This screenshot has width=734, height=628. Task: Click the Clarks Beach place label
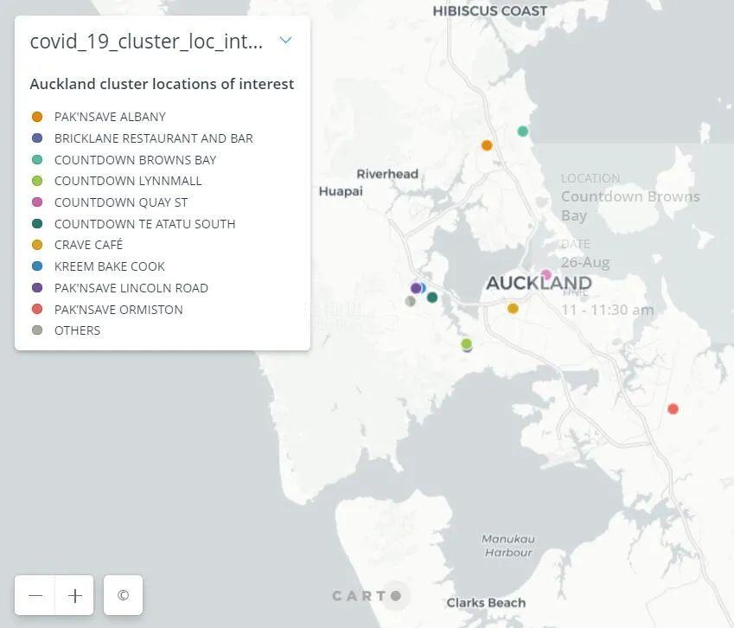(486, 602)
